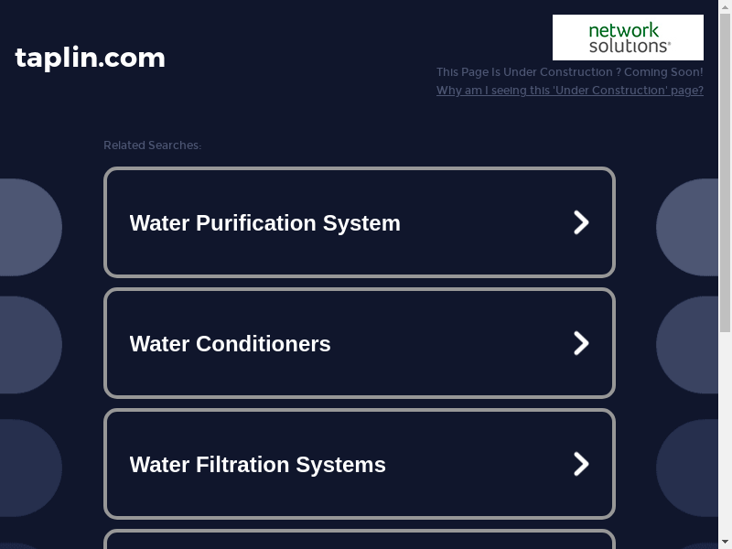The height and width of the screenshot is (549, 732).
Task: Click the bottom-left decorative rounded shape
Action: pos(29,467)
